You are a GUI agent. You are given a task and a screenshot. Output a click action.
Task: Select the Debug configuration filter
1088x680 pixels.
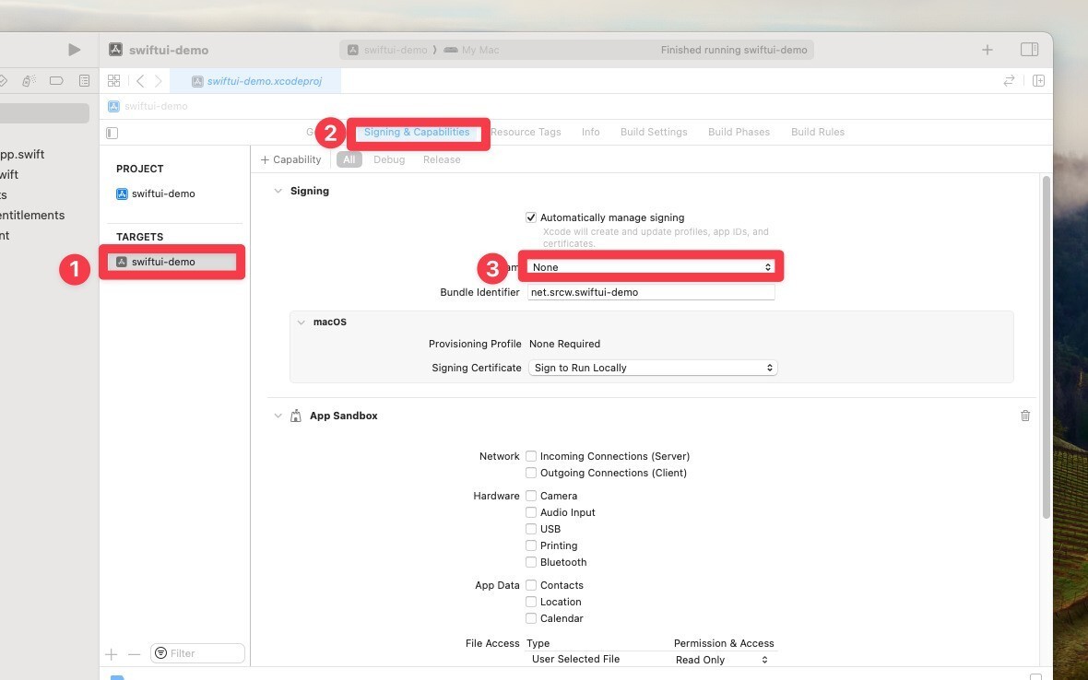(x=388, y=159)
